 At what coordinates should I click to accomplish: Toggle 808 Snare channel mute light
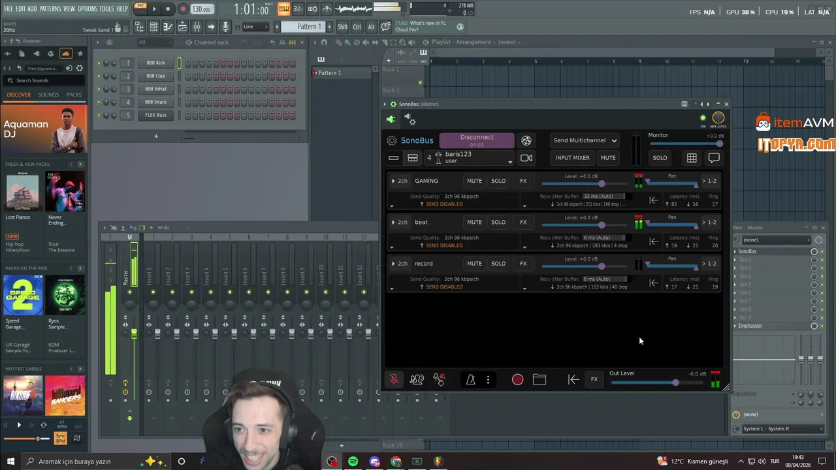99,102
